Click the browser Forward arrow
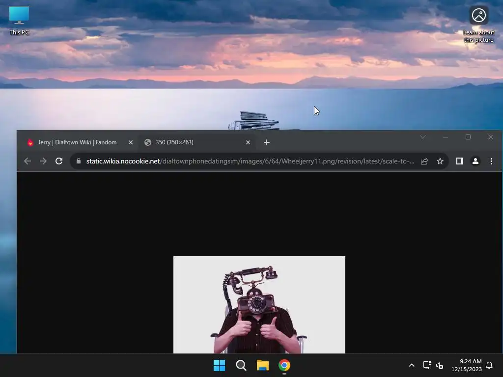This screenshot has height=377, width=503. [43, 161]
